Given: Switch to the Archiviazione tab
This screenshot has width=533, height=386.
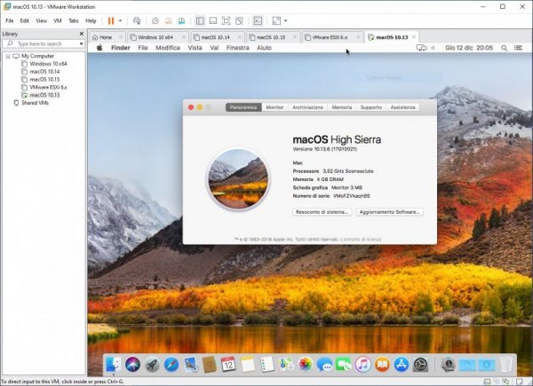Looking at the screenshot, I should (x=307, y=107).
